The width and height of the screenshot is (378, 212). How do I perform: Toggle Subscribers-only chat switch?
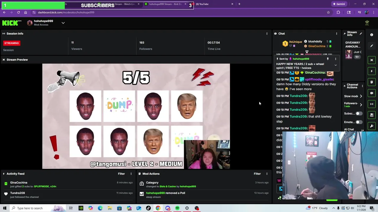pos(359,113)
